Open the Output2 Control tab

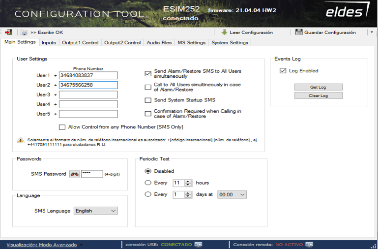click(122, 43)
